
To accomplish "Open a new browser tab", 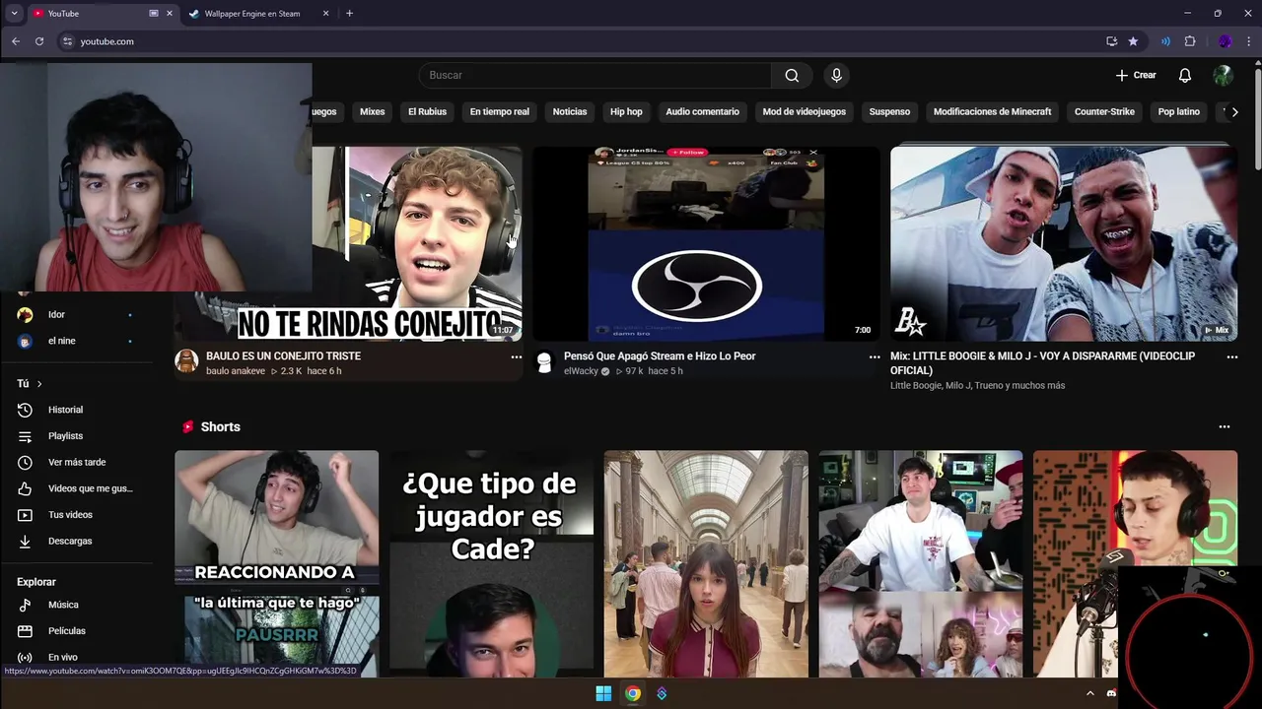I will (349, 14).
